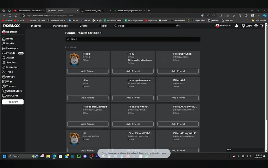Open the Redraker account in the Roblox header
Screen dimensions: 268x168
click(224, 26)
